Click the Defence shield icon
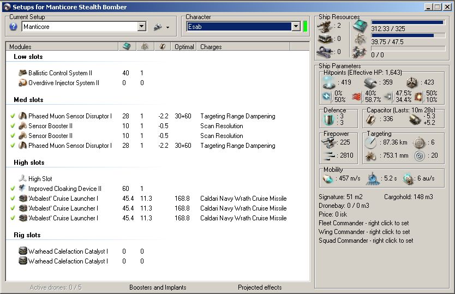 (328, 119)
